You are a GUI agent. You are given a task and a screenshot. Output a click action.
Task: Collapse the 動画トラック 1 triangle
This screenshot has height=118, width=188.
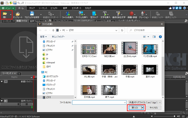pyautogui.click(x=2, y=81)
